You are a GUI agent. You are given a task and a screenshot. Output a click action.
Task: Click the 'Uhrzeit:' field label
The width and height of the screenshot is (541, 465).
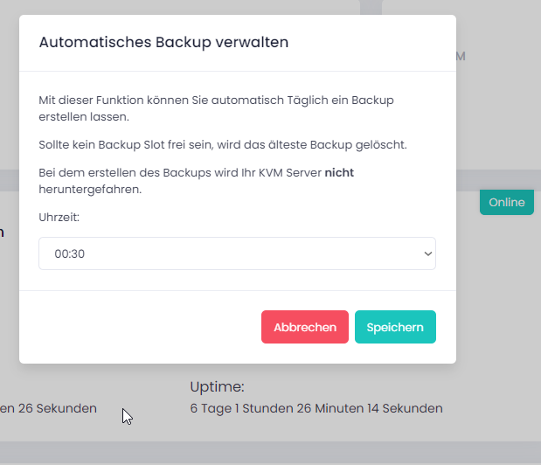click(x=59, y=217)
